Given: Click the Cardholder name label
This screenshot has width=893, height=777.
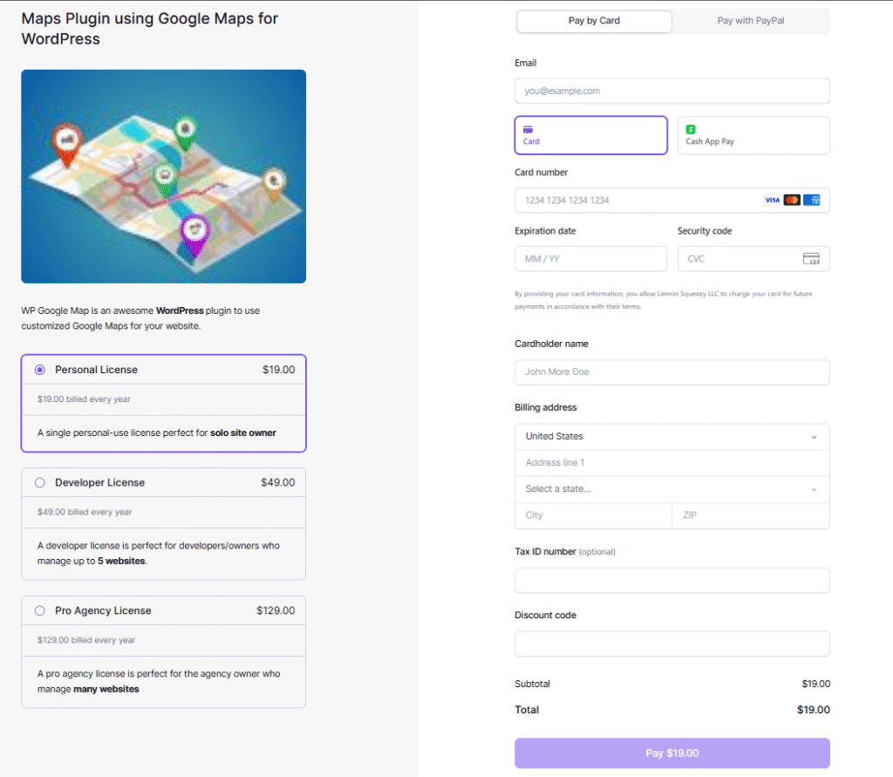Looking at the screenshot, I should pos(551,344).
